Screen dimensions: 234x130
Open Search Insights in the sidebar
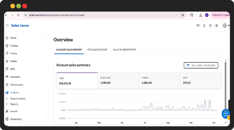click(18, 98)
